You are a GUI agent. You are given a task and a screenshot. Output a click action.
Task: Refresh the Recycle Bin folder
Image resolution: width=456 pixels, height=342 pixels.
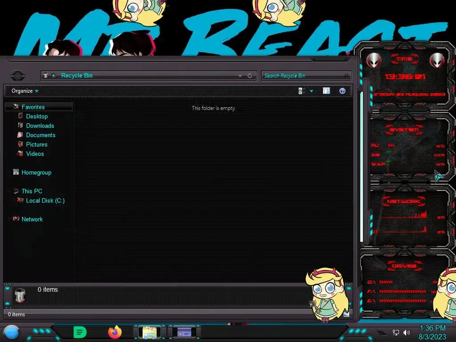tap(250, 76)
